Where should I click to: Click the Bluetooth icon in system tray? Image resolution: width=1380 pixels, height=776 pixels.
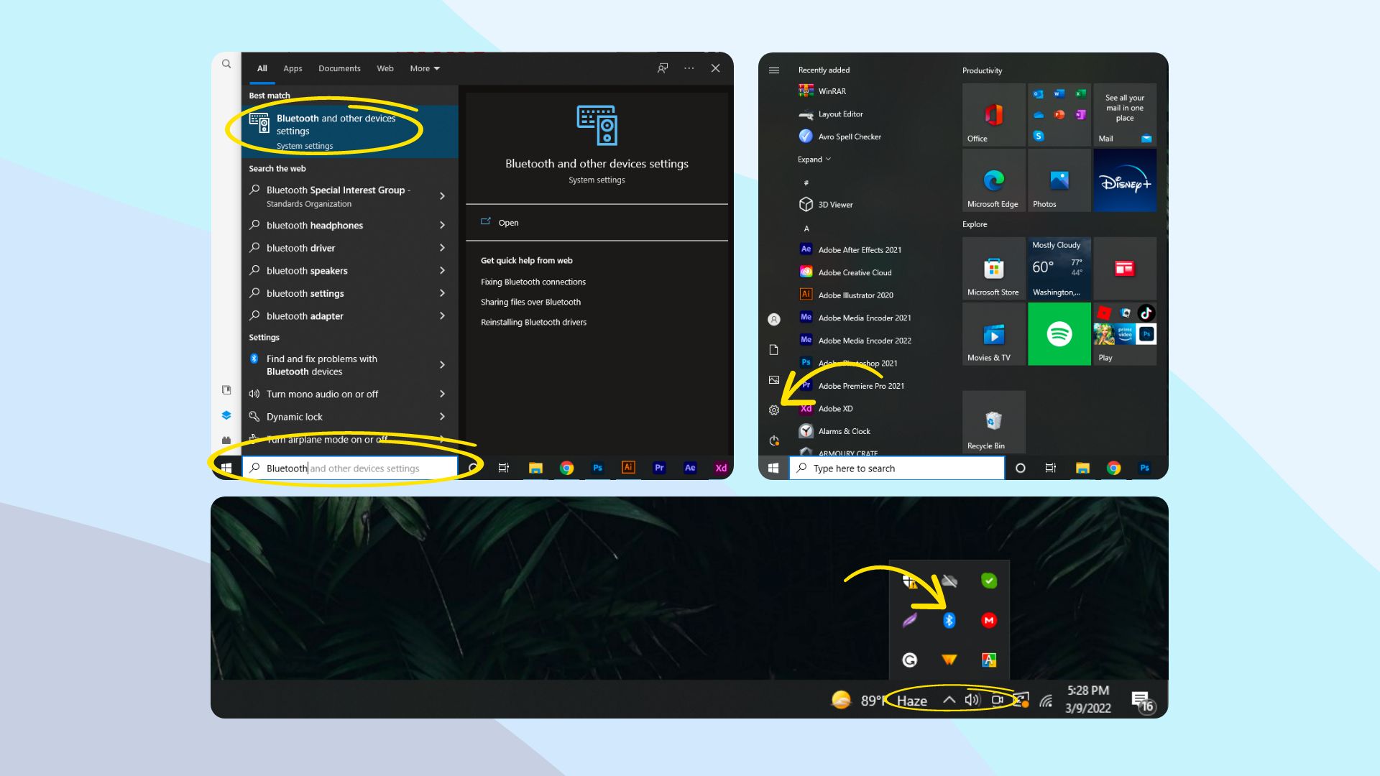coord(948,619)
